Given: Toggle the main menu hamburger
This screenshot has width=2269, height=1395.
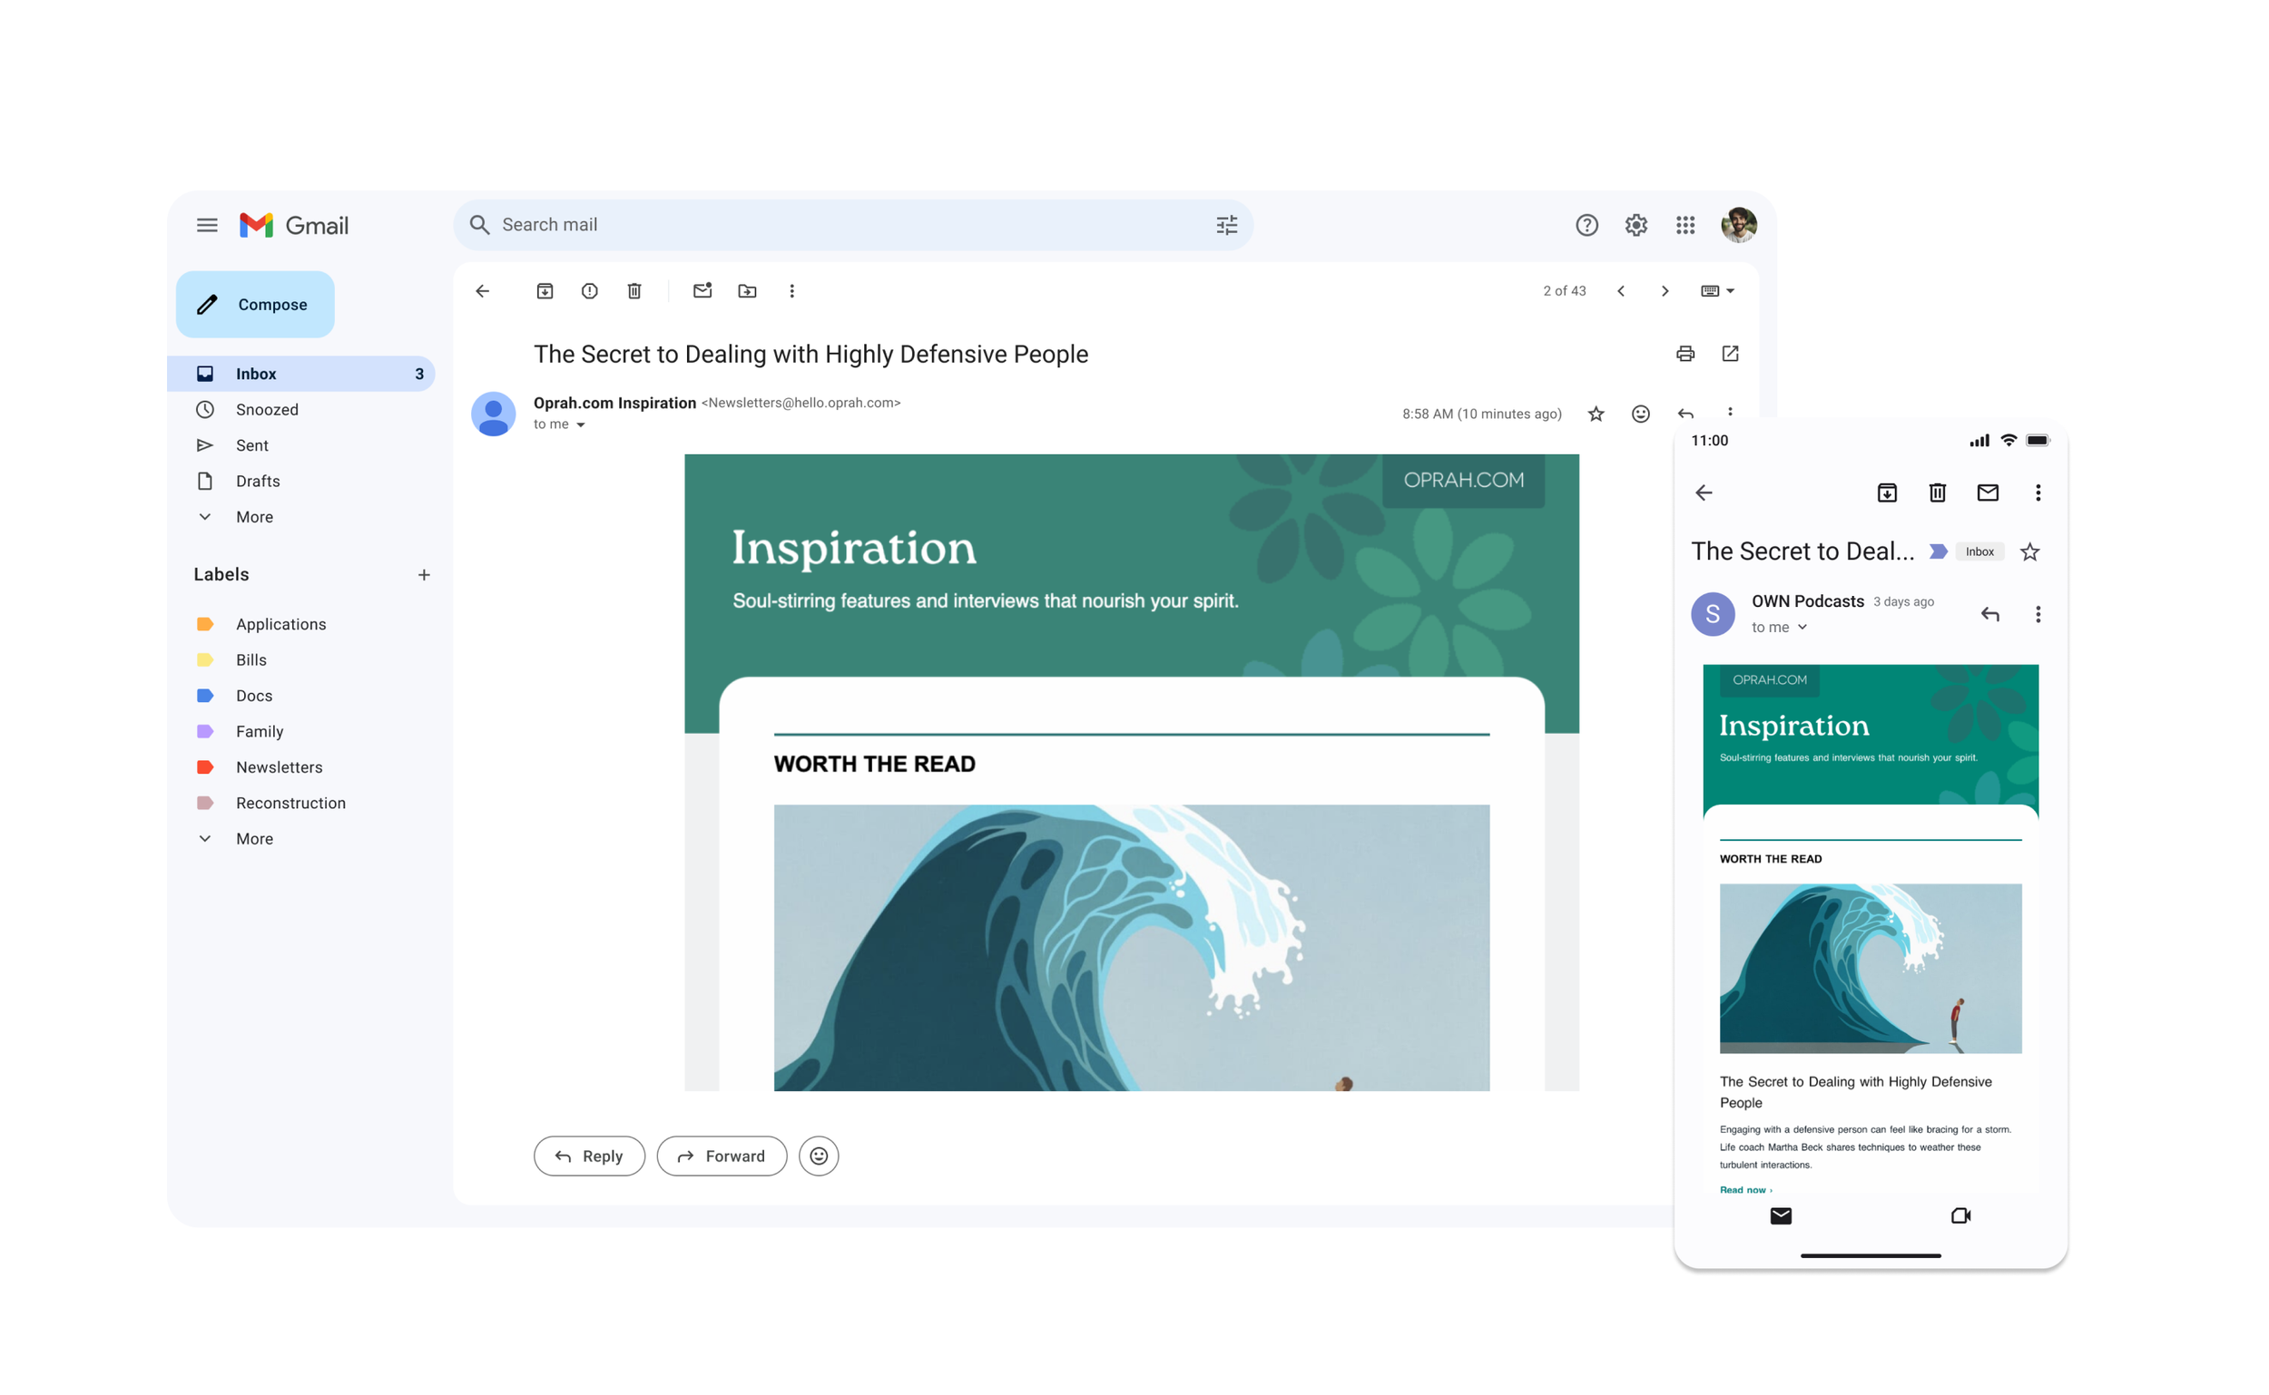Looking at the screenshot, I should point(207,224).
